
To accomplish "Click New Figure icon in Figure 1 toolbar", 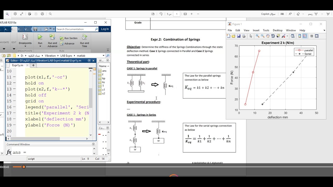I will (228, 36).
